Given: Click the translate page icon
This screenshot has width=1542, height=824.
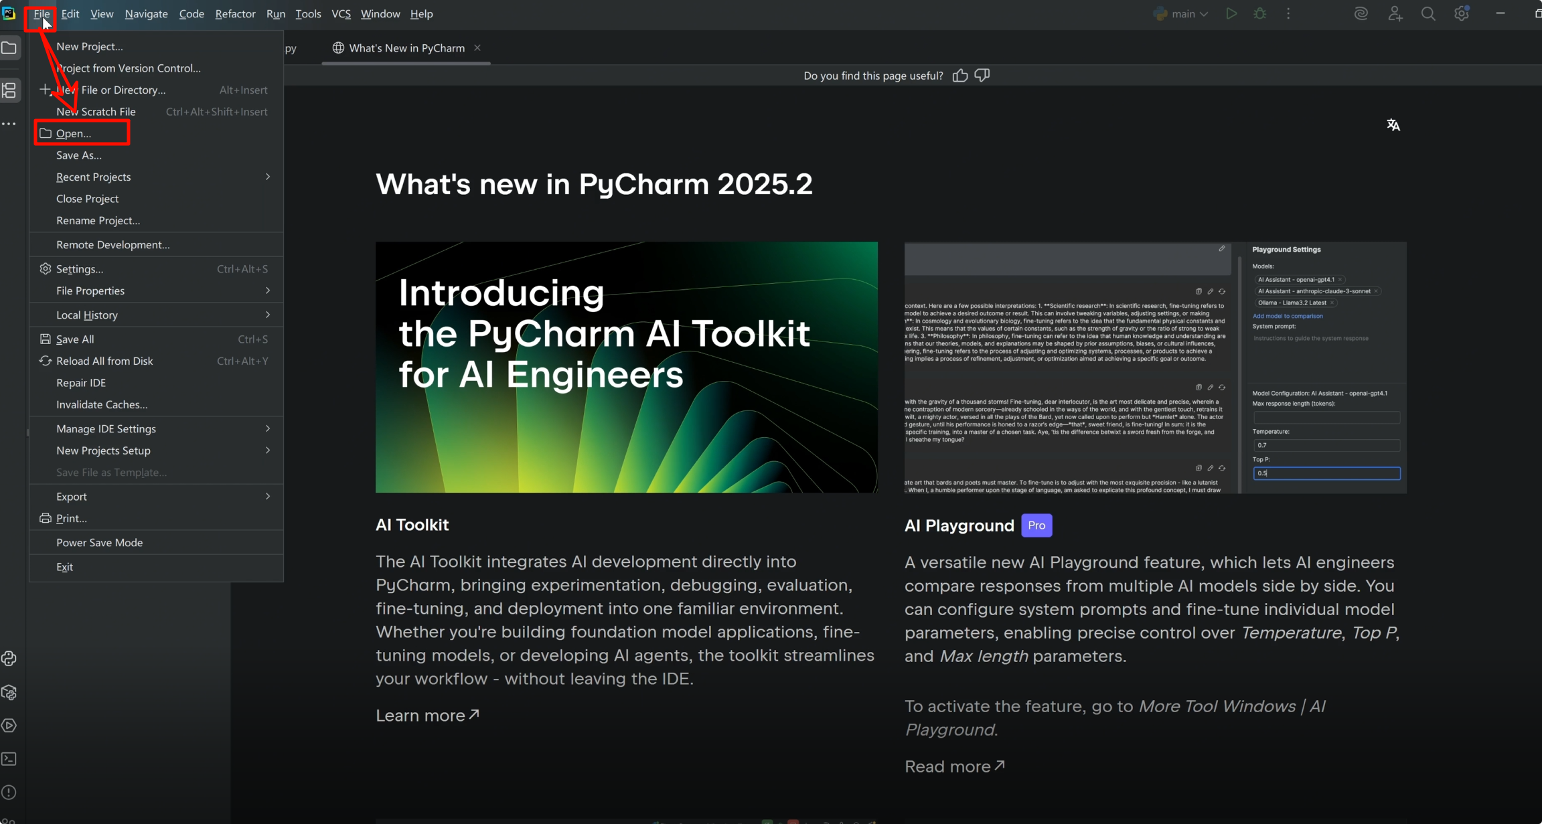Looking at the screenshot, I should [x=1393, y=125].
